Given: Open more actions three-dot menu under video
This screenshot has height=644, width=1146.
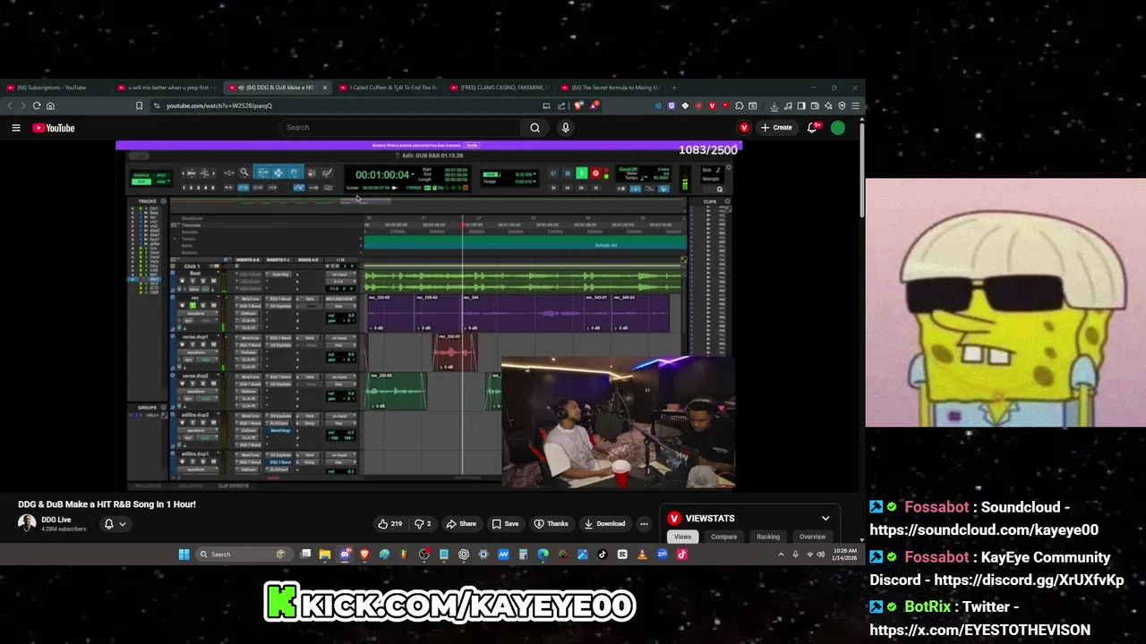Looking at the screenshot, I should tap(644, 524).
